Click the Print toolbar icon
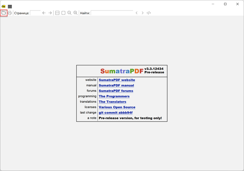This screenshot has height=171, width=244. click(x=10, y=13)
